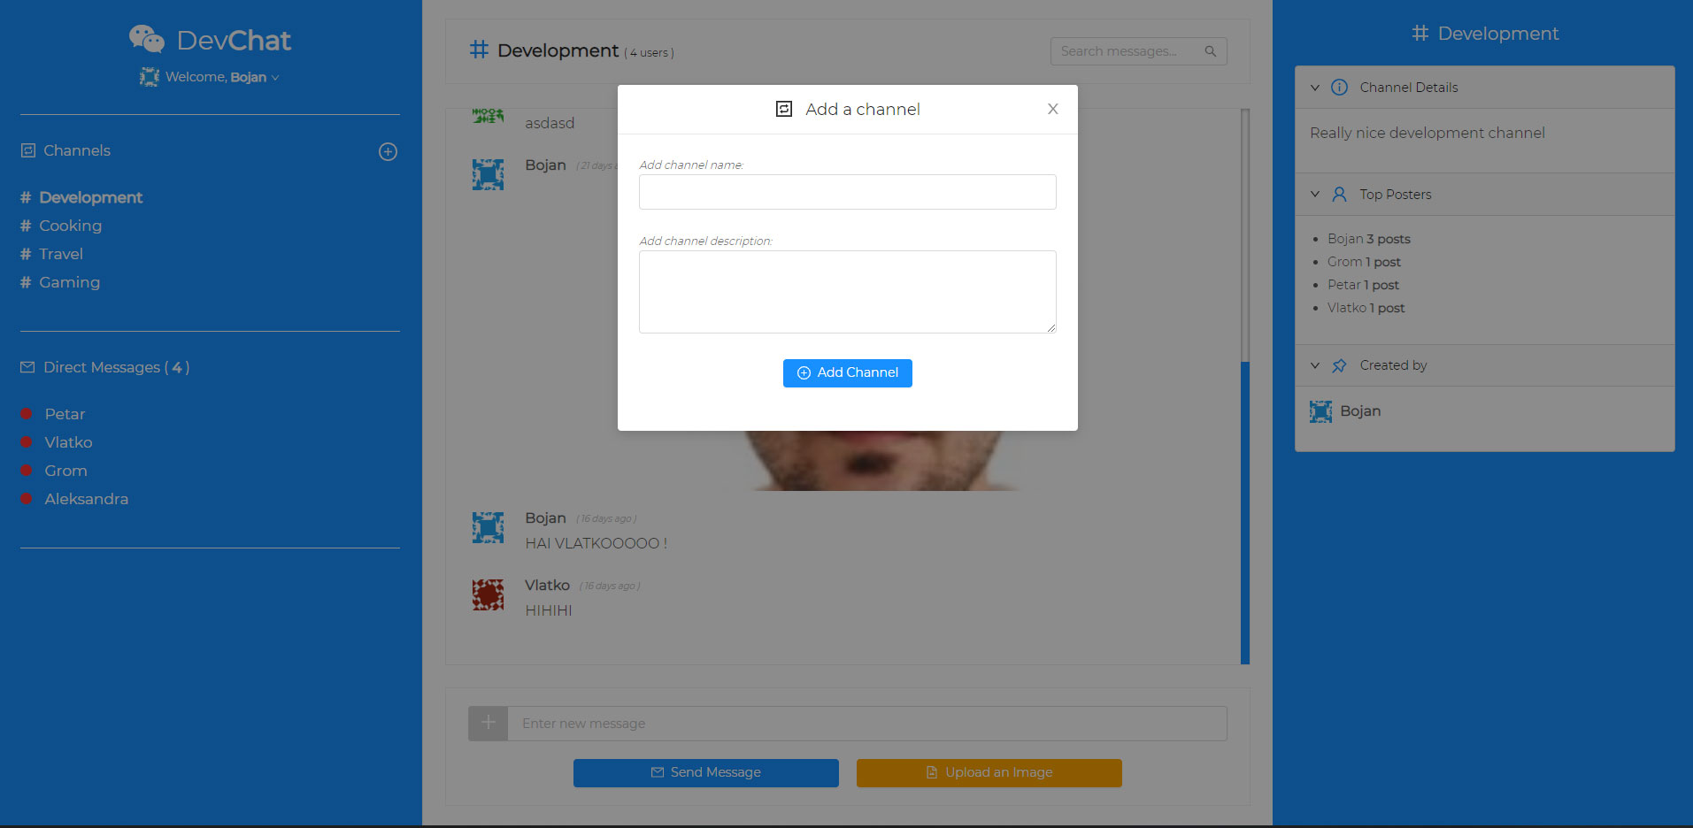The width and height of the screenshot is (1693, 828).
Task: Focus the Add channel name field
Action: click(847, 192)
